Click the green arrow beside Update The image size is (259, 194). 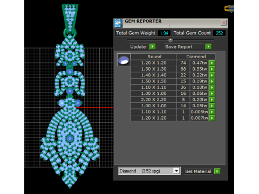coord(153,47)
